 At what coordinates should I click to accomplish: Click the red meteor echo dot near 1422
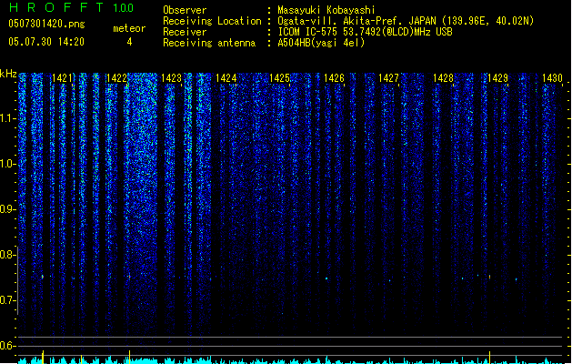129,277
